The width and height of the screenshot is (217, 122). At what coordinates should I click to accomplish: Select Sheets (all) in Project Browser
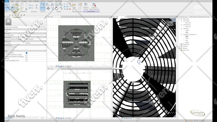click(186, 44)
